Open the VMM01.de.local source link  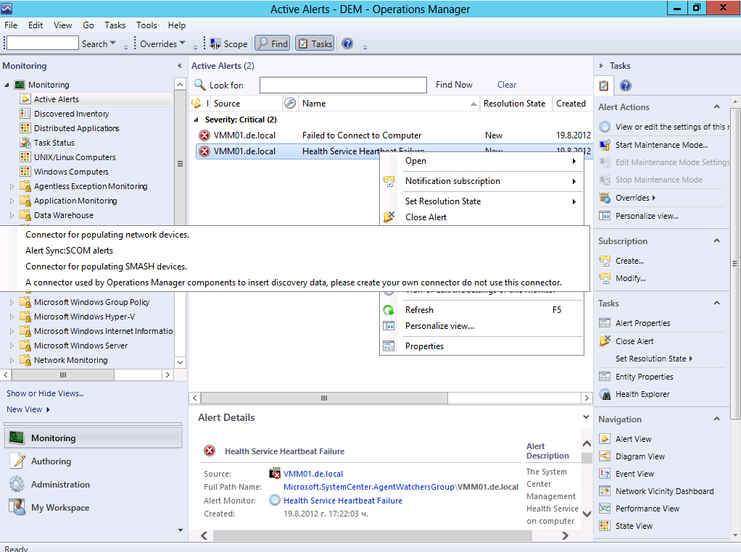[x=312, y=474]
